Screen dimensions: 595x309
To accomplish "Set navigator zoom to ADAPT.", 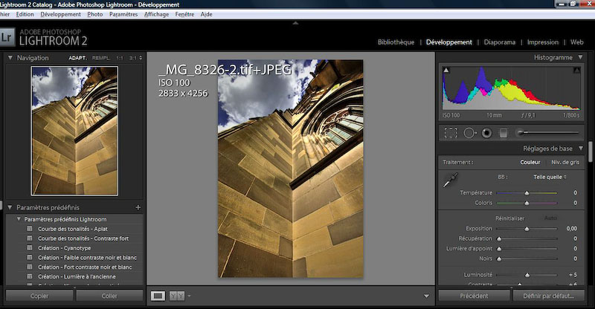I will click(77, 58).
